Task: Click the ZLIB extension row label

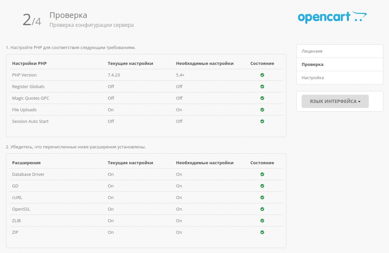Action: (x=16, y=221)
